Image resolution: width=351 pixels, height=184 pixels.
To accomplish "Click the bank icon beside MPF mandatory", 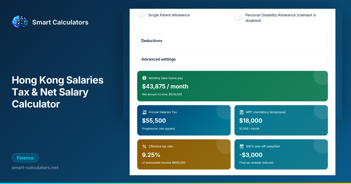I will pyautogui.click(x=242, y=112).
